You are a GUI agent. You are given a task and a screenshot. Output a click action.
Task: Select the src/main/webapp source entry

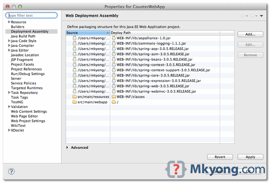click(92, 102)
